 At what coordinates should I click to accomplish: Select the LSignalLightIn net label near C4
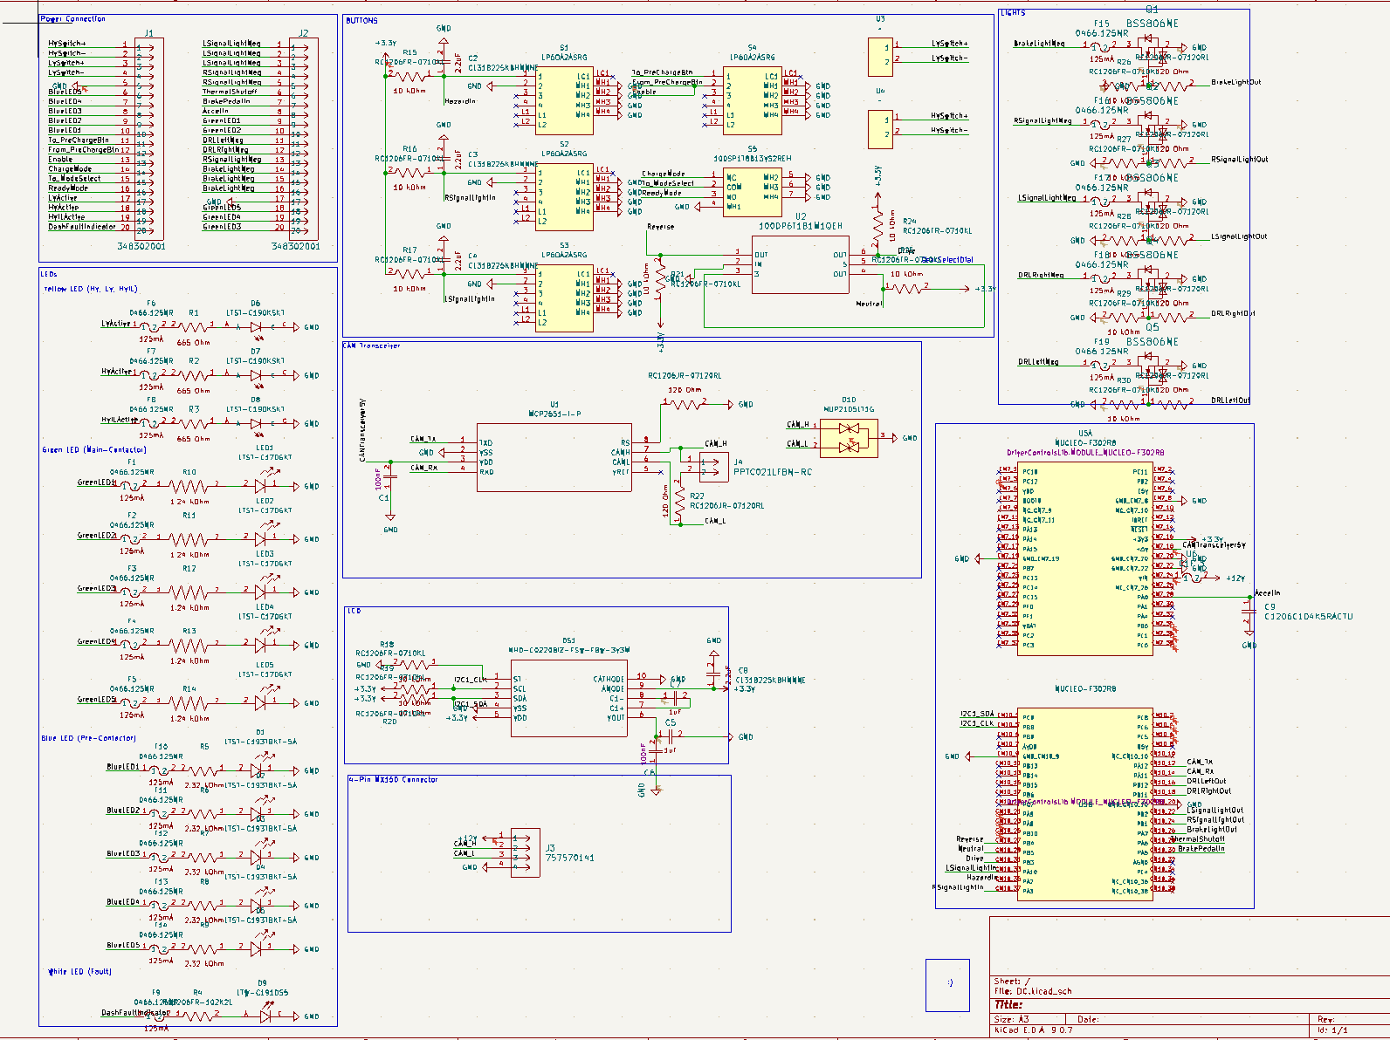(470, 299)
